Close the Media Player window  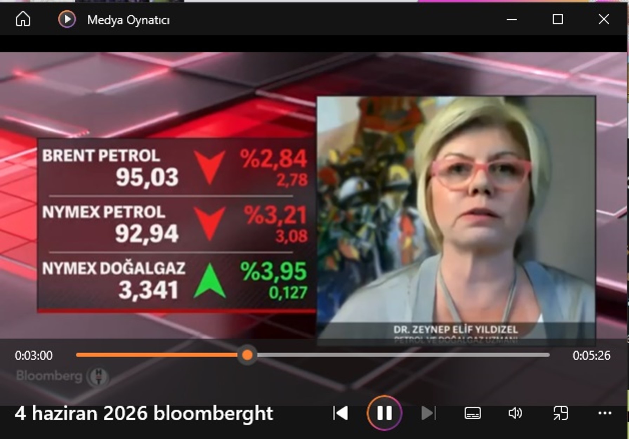coord(604,19)
